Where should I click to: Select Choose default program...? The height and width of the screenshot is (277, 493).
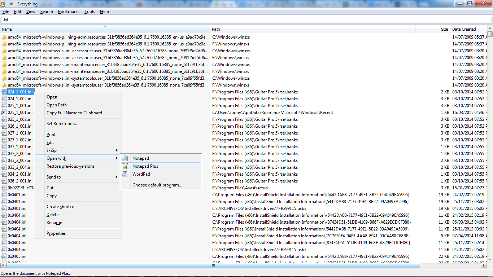click(161, 185)
